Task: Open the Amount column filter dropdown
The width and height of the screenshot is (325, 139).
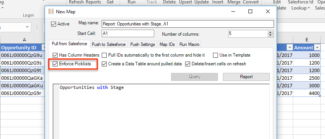Action: coord(317,48)
